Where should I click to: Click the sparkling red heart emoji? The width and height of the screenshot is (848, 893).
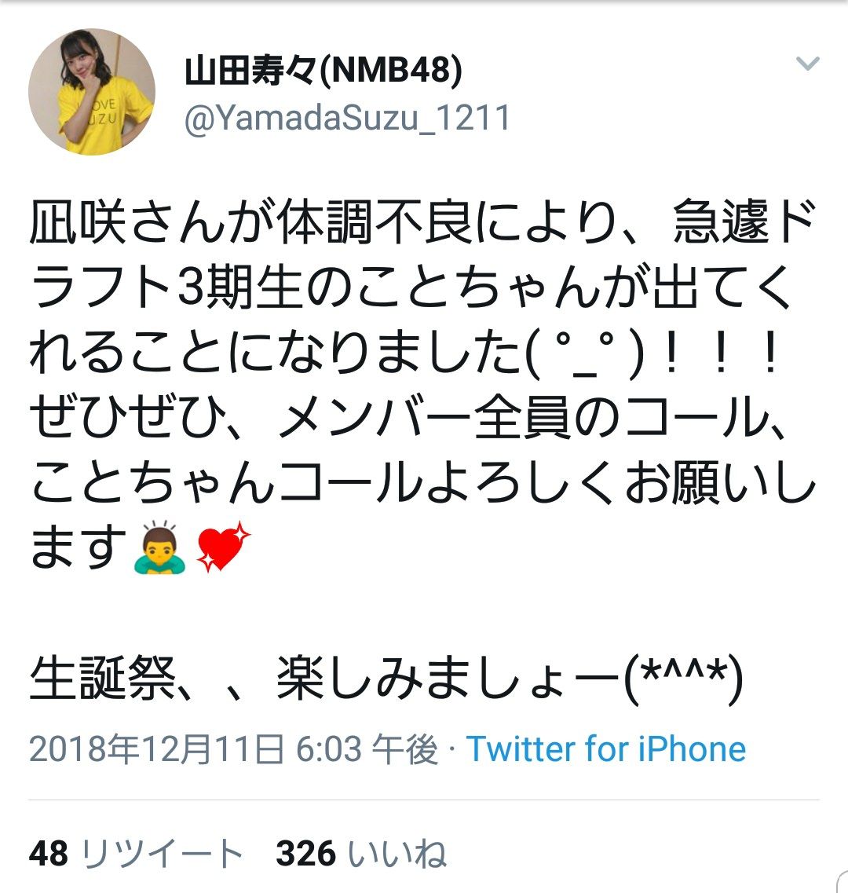pyautogui.click(x=223, y=547)
